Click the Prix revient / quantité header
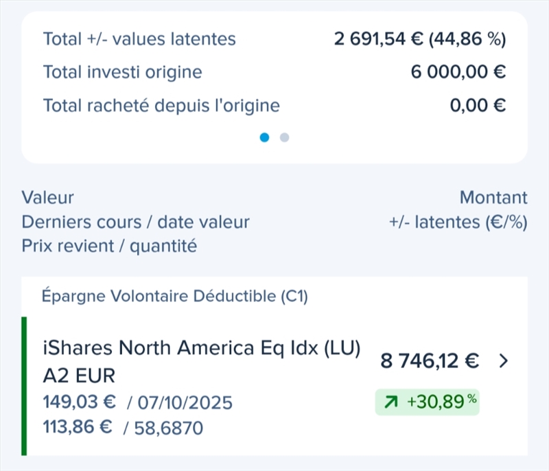The width and height of the screenshot is (549, 471). [109, 246]
